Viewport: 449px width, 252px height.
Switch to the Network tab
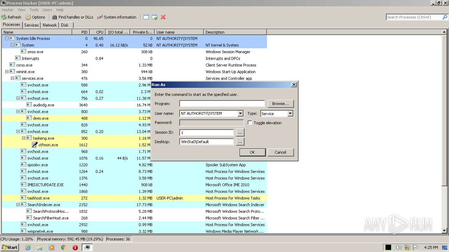pyautogui.click(x=50, y=25)
